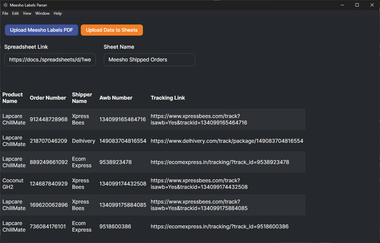Image resolution: width=380 pixels, height=243 pixels.
Task: Select order number 124687840929
Action: (x=49, y=184)
